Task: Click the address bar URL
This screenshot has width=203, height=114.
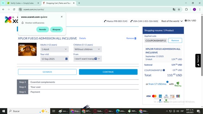Action: pyautogui.click(x=34, y=9)
